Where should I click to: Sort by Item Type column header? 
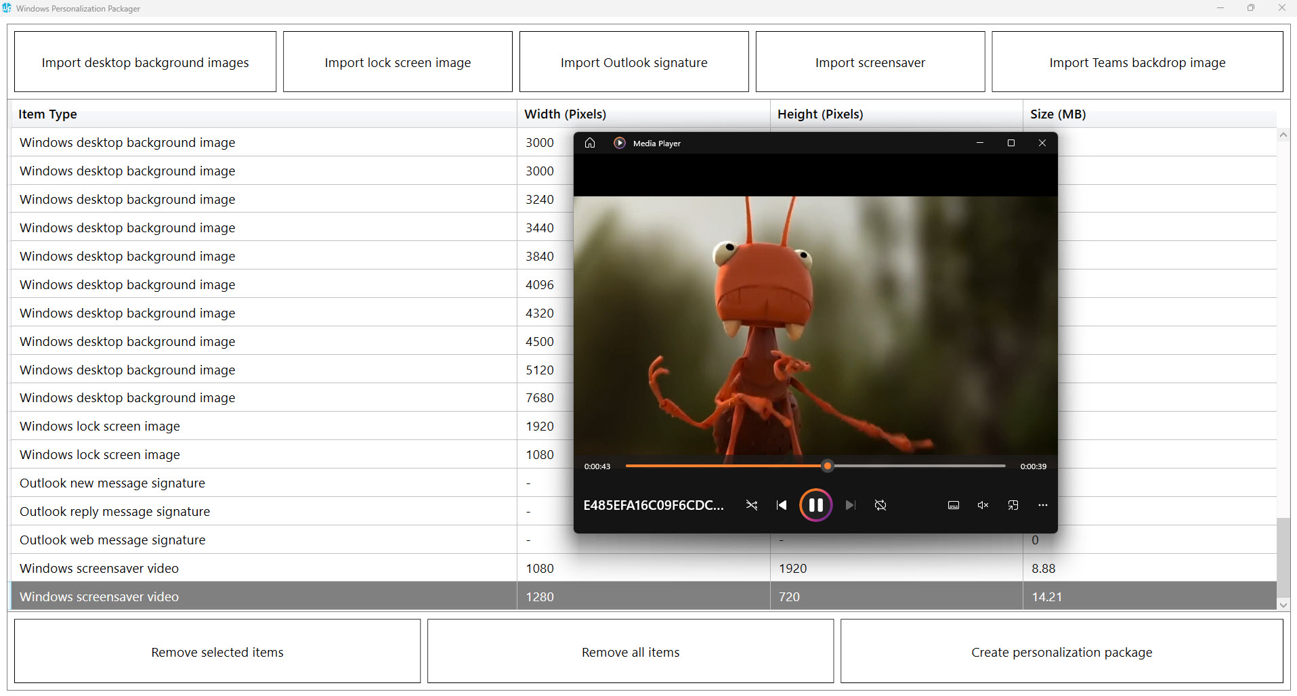tap(264, 114)
